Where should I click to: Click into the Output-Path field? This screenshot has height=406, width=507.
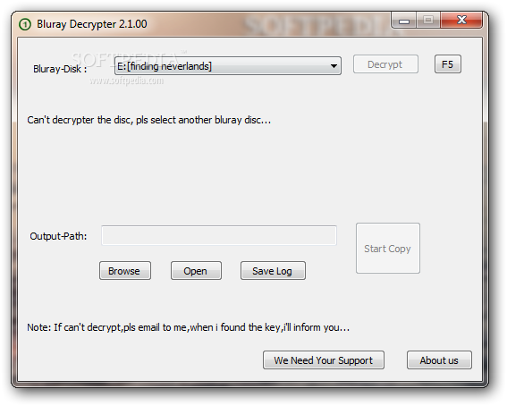click(219, 236)
